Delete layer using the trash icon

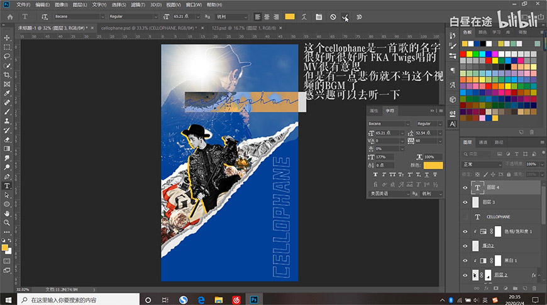point(534,288)
